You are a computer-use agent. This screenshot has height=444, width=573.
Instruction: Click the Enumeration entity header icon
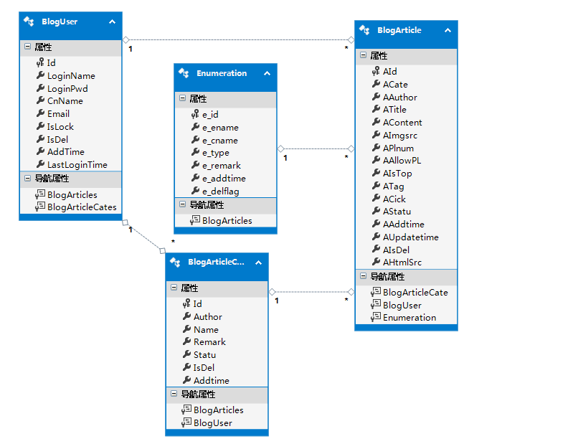click(x=184, y=73)
